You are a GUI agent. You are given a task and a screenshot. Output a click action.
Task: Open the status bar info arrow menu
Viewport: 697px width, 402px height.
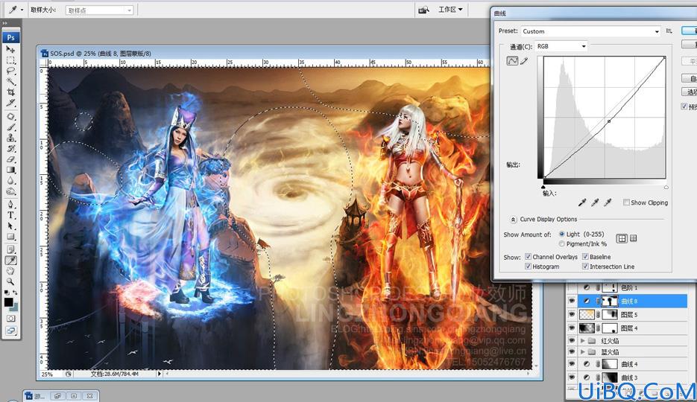159,374
